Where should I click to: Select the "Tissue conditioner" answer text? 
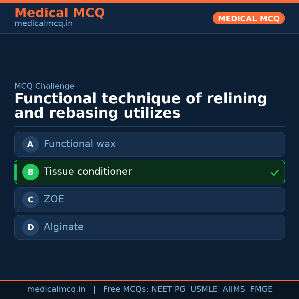[87, 172]
